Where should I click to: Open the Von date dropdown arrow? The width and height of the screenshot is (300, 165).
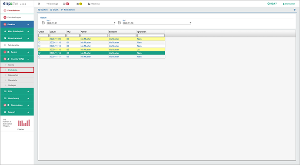[x=114, y=23]
